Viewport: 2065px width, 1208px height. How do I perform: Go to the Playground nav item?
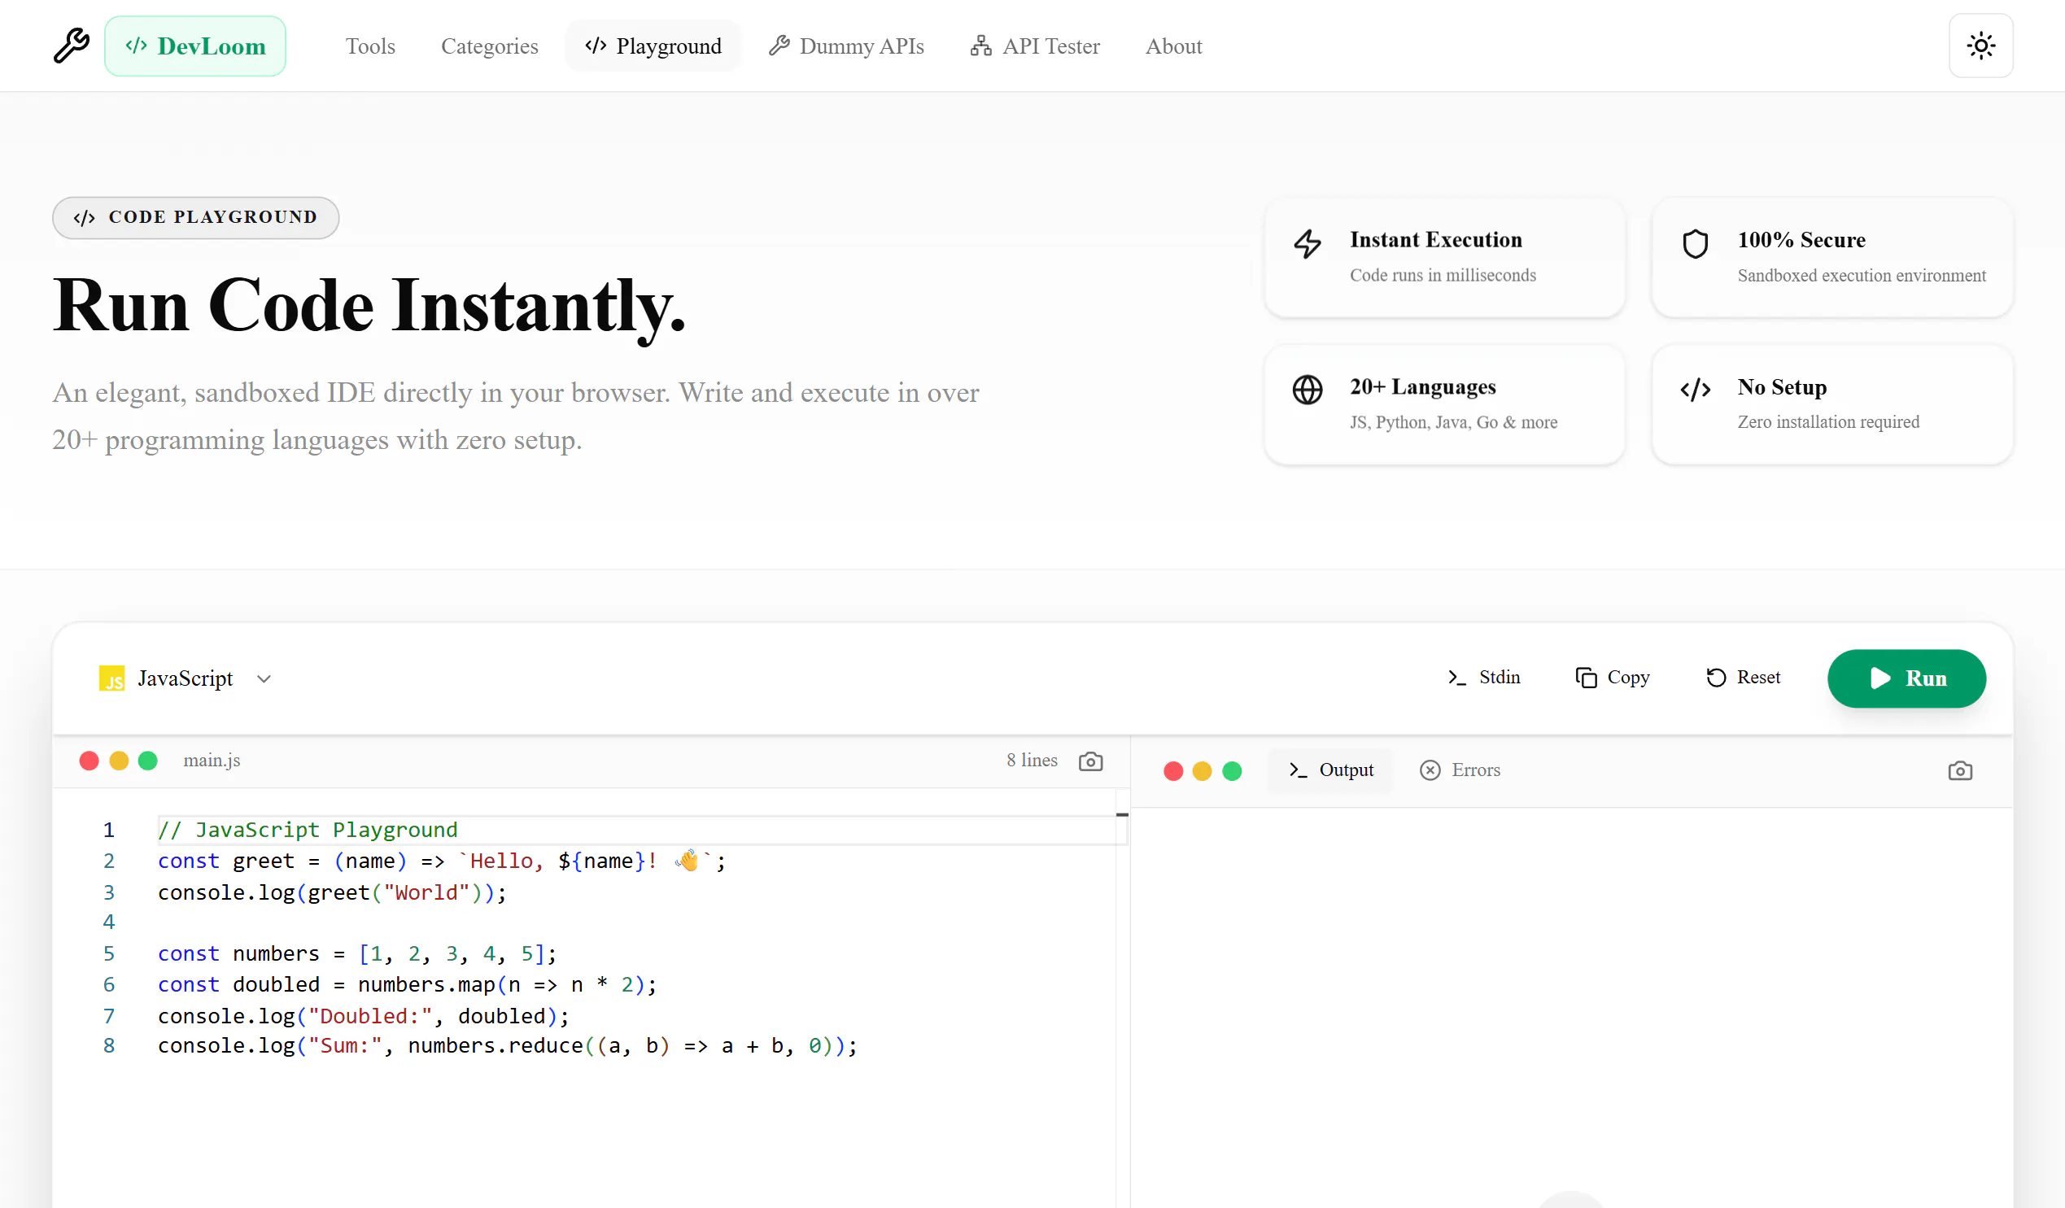coord(653,46)
